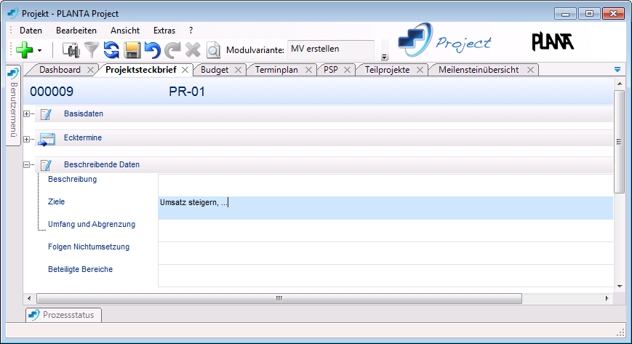The width and height of the screenshot is (632, 344).
Task: Click the Basisdaten notepad icon
Action: tap(46, 114)
